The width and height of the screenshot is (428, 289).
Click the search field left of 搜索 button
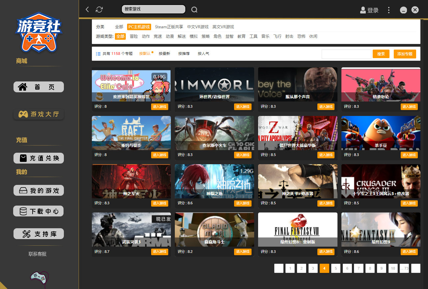[x=346, y=54]
